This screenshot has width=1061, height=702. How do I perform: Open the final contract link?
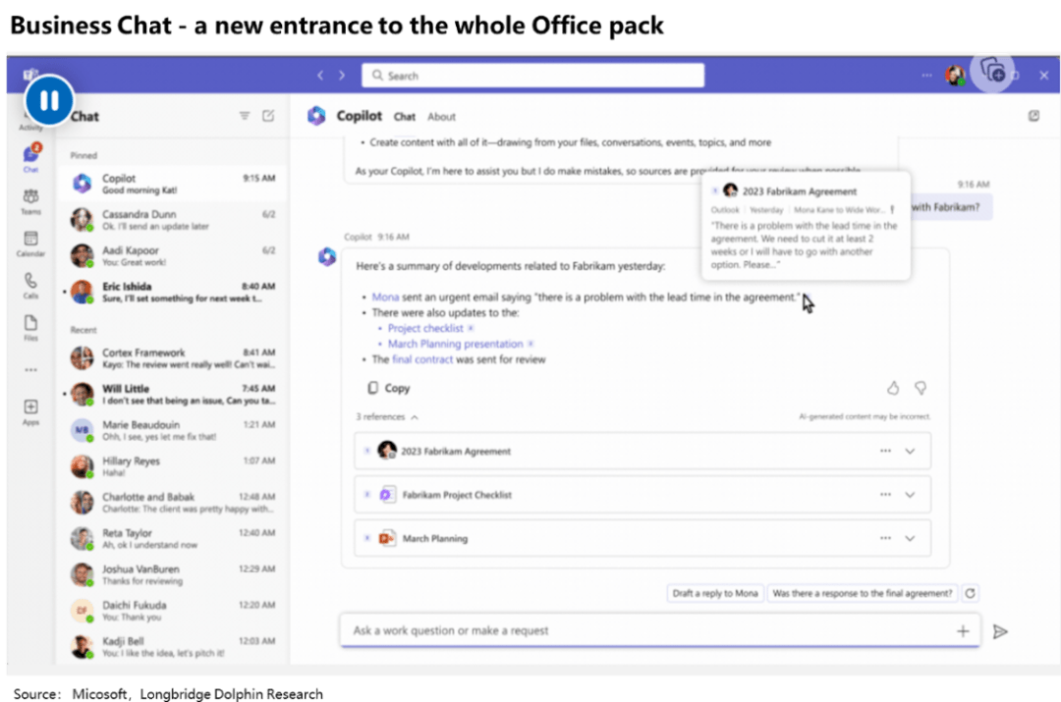[x=422, y=359]
